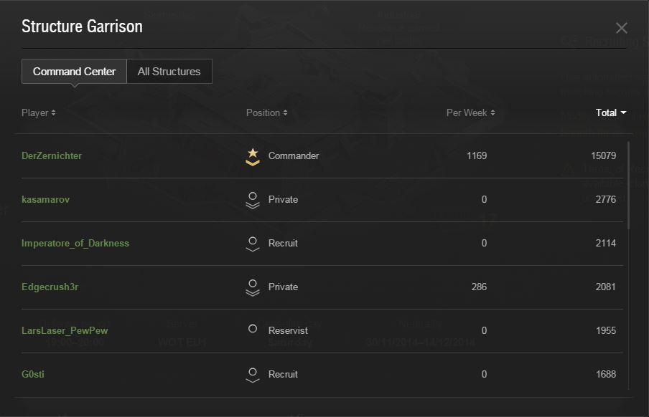Click LarsLaser_PewPew Reservist rank icon

click(x=252, y=329)
